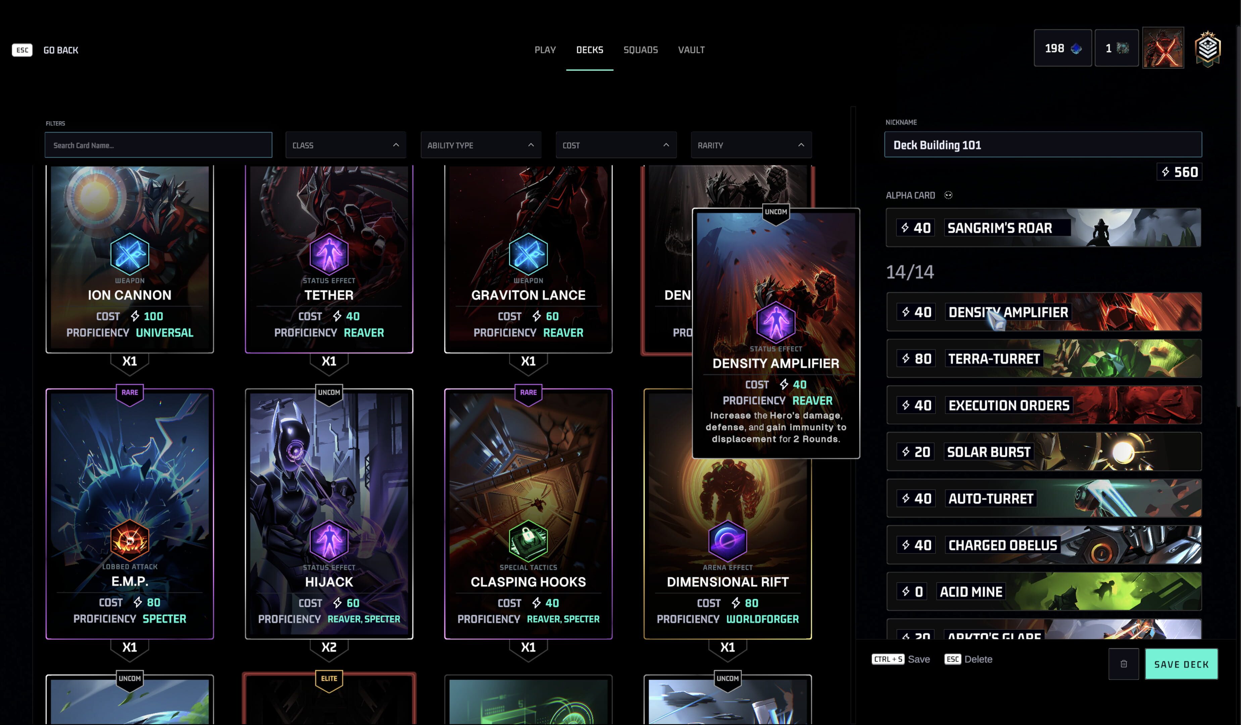Click the Clasping Hooks special tactics icon
The width and height of the screenshot is (1241, 725).
pos(528,540)
